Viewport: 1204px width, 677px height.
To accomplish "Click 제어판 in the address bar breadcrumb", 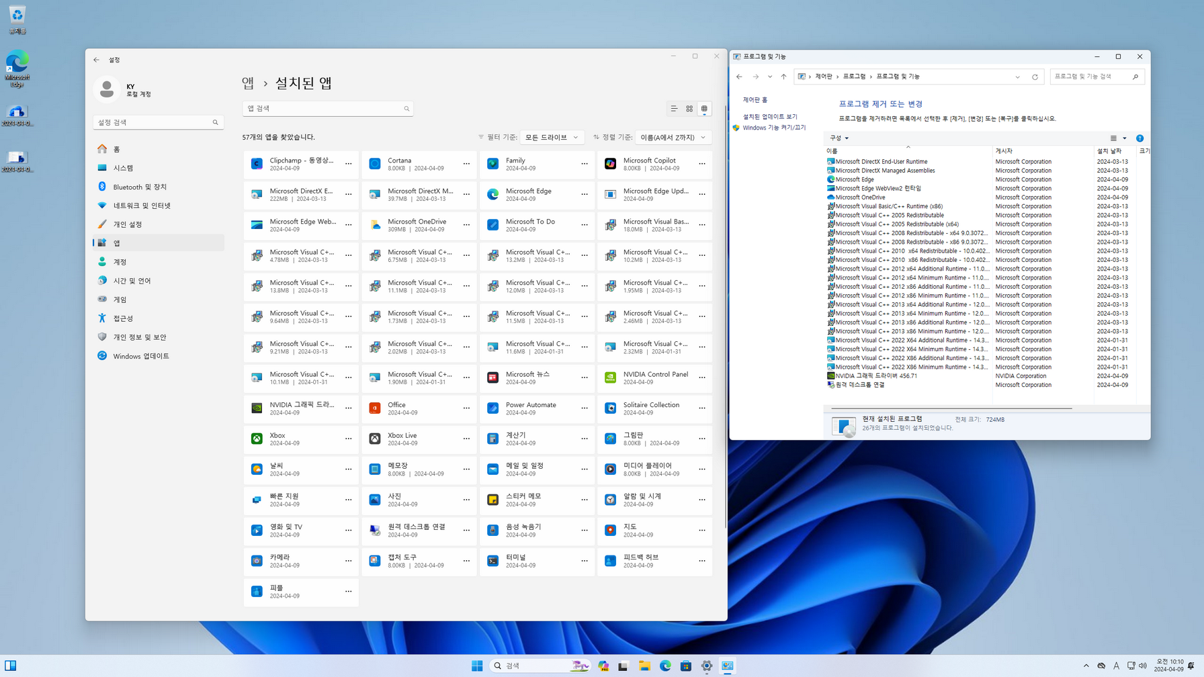I will click(x=824, y=77).
